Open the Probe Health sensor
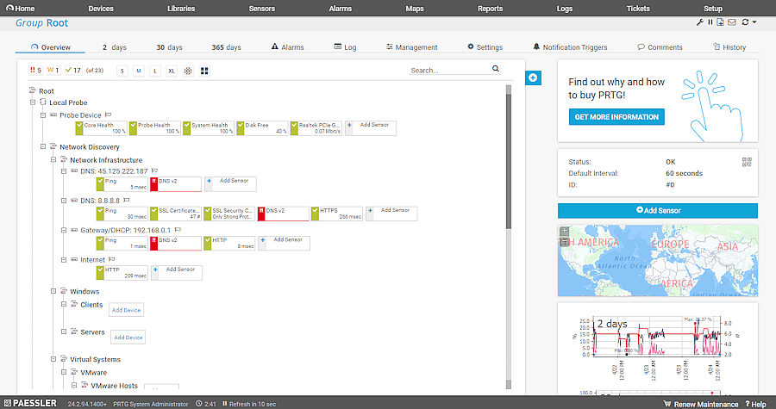Screen dimensions: 776x409 click(x=155, y=128)
